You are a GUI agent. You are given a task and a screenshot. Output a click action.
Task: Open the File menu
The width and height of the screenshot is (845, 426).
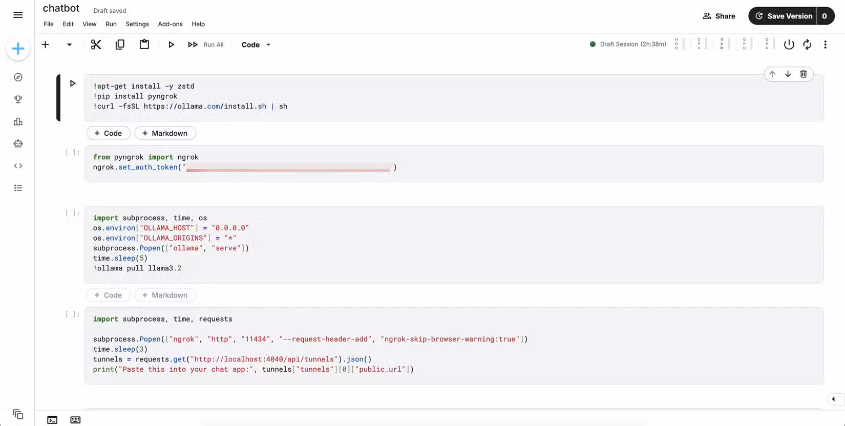[x=49, y=24]
